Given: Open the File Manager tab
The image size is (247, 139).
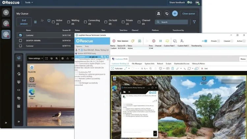Looking at the screenshot, I should coord(137,63).
